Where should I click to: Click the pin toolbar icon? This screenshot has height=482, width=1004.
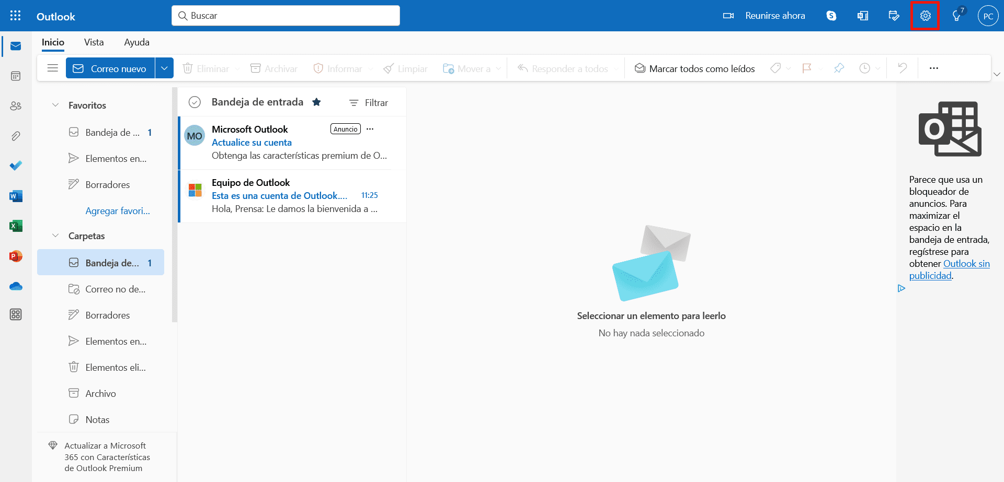tap(839, 68)
